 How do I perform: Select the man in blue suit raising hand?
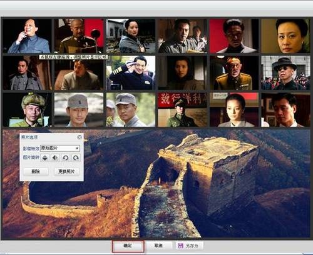(27, 36)
